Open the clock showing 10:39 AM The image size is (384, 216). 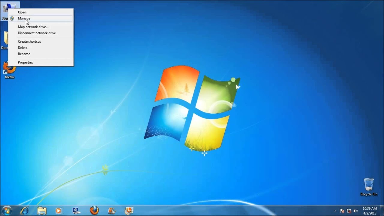click(x=370, y=211)
